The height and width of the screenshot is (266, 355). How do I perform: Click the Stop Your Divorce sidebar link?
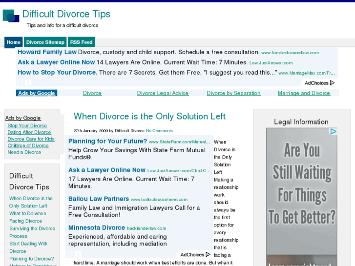coord(27,125)
